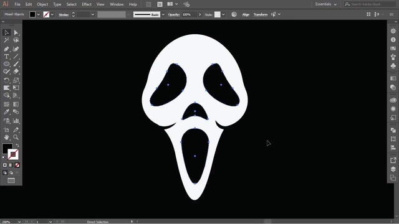
Task: Reset to default fill and stroke
Action: (x=4, y=157)
